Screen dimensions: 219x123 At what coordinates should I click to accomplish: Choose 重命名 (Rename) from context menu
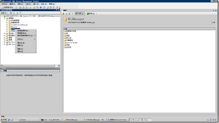[25, 43]
